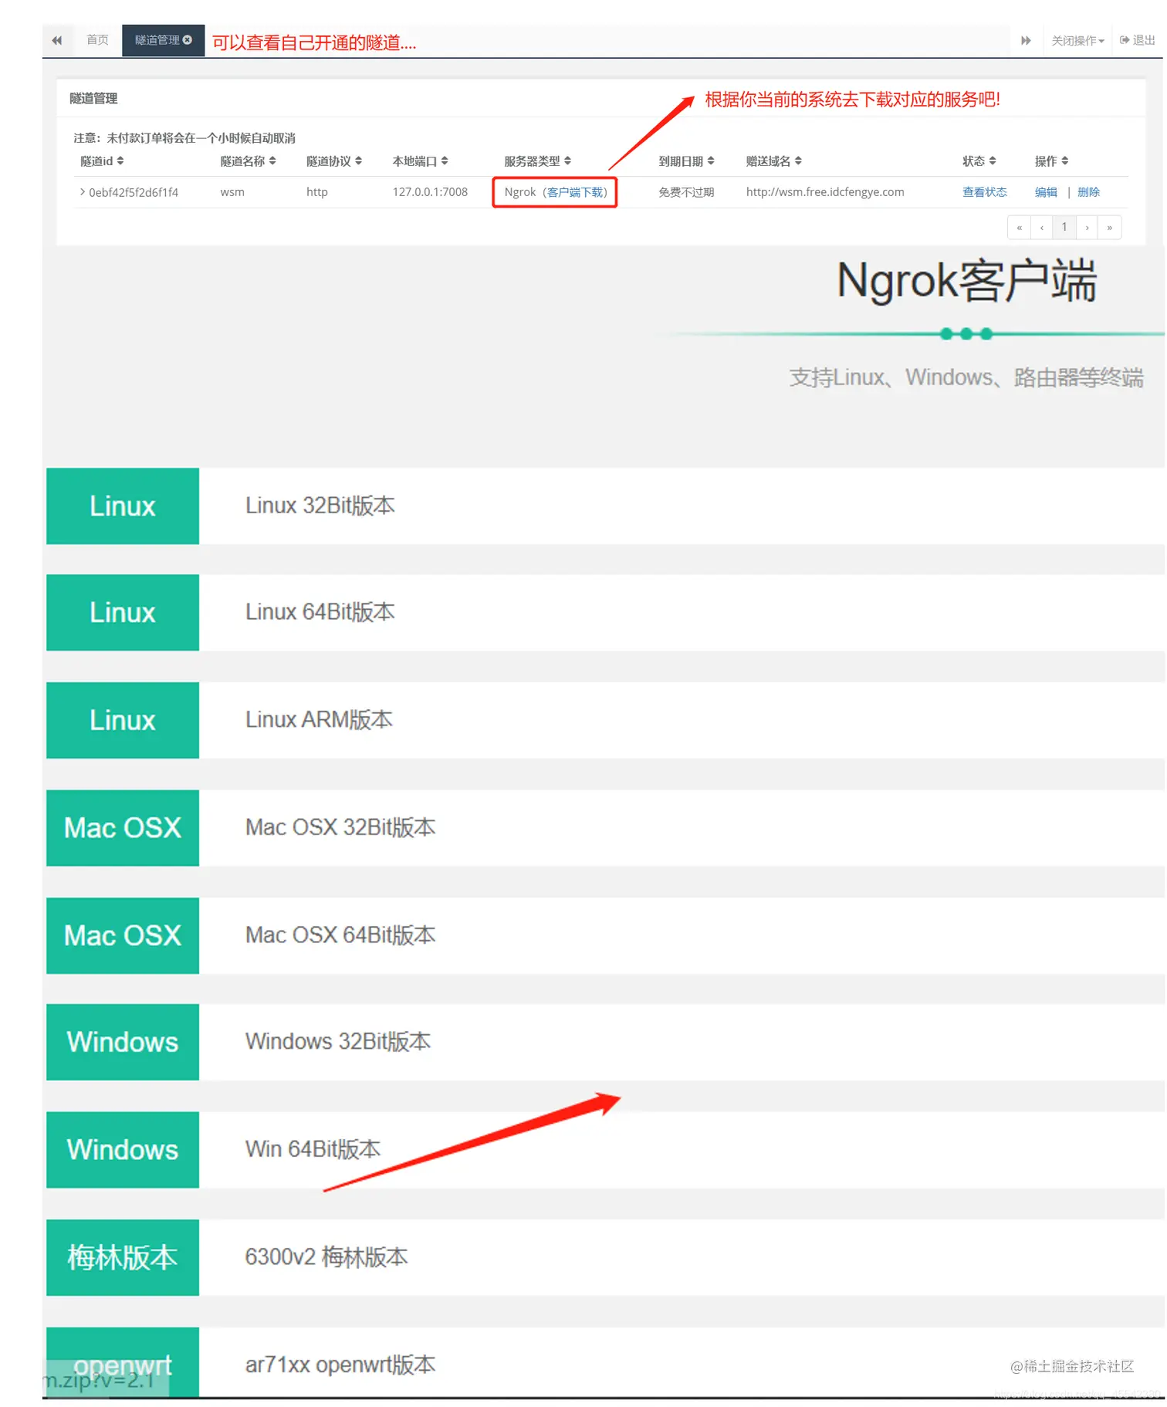Click the 梅林版本 tile

point(123,1257)
